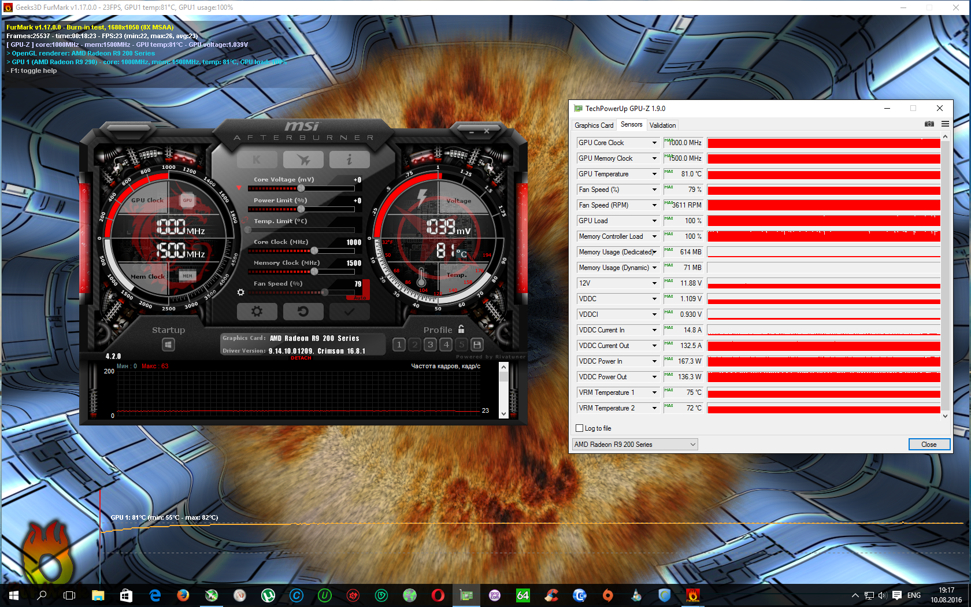Click the Memory Clock (MHz) slider handle
The height and width of the screenshot is (607, 971).
click(314, 272)
